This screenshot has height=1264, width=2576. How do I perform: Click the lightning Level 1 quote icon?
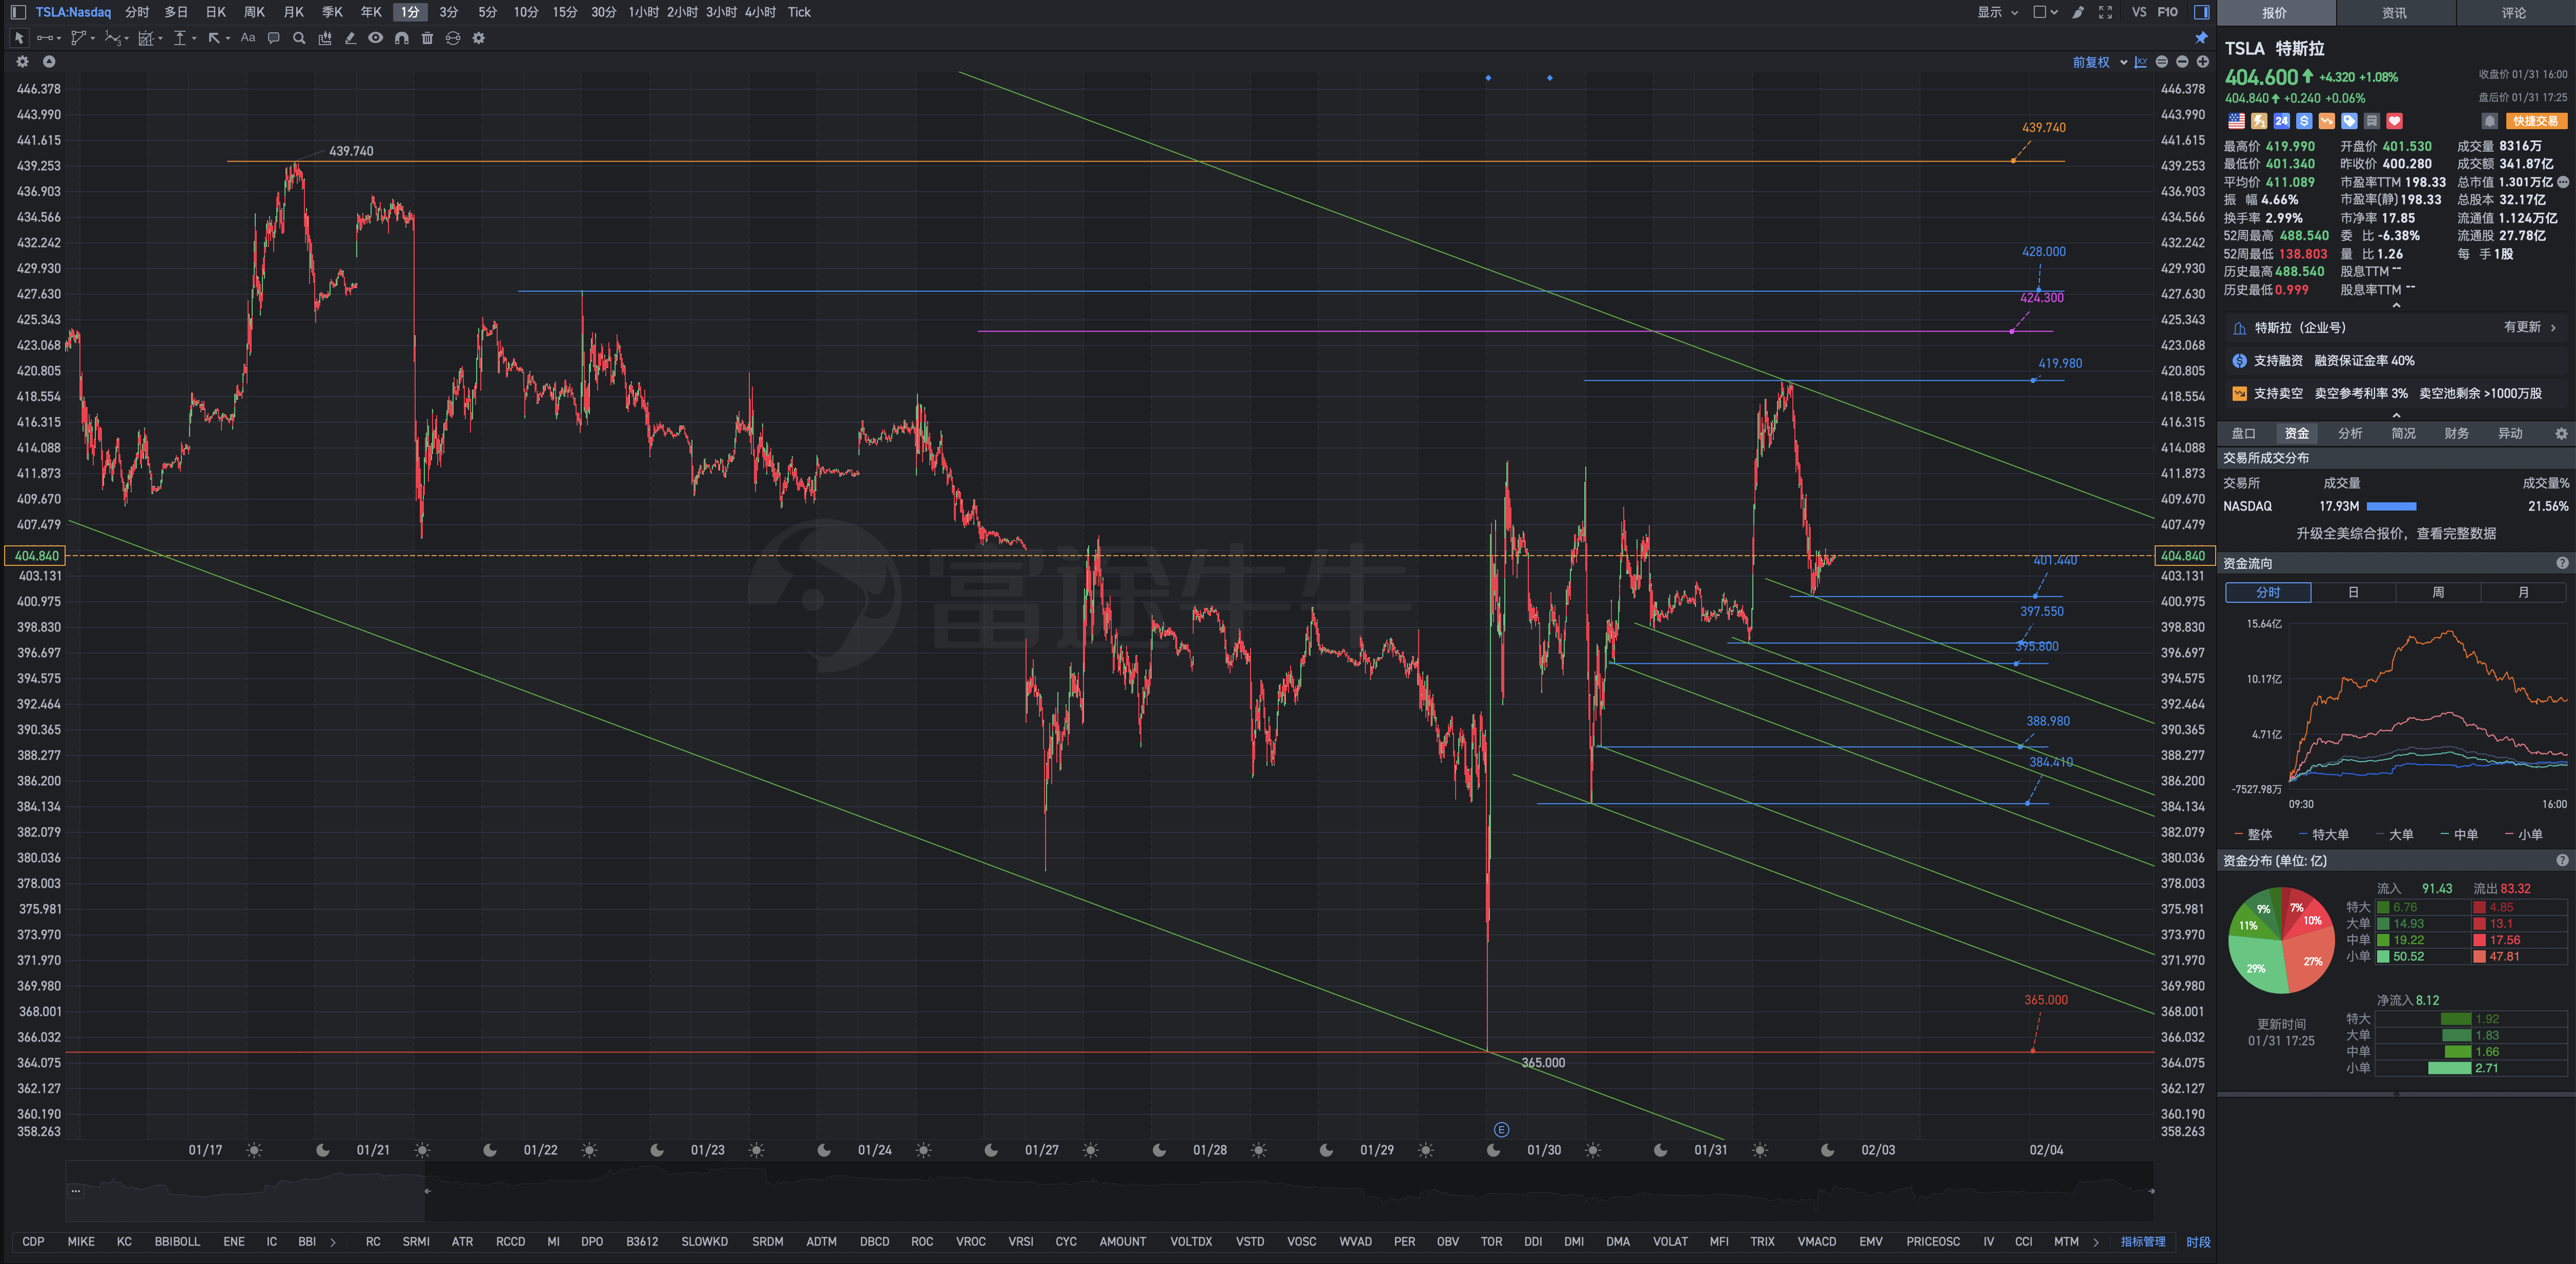(x=2259, y=121)
